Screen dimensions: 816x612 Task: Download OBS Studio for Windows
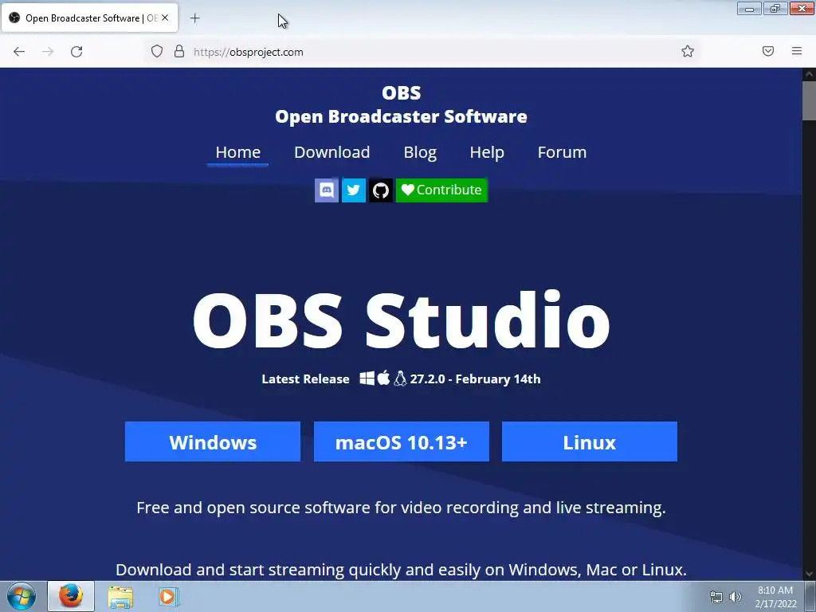212,441
